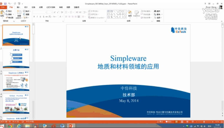Click the Replace button
The image size is (224, 128).
click(x=158, y=14)
